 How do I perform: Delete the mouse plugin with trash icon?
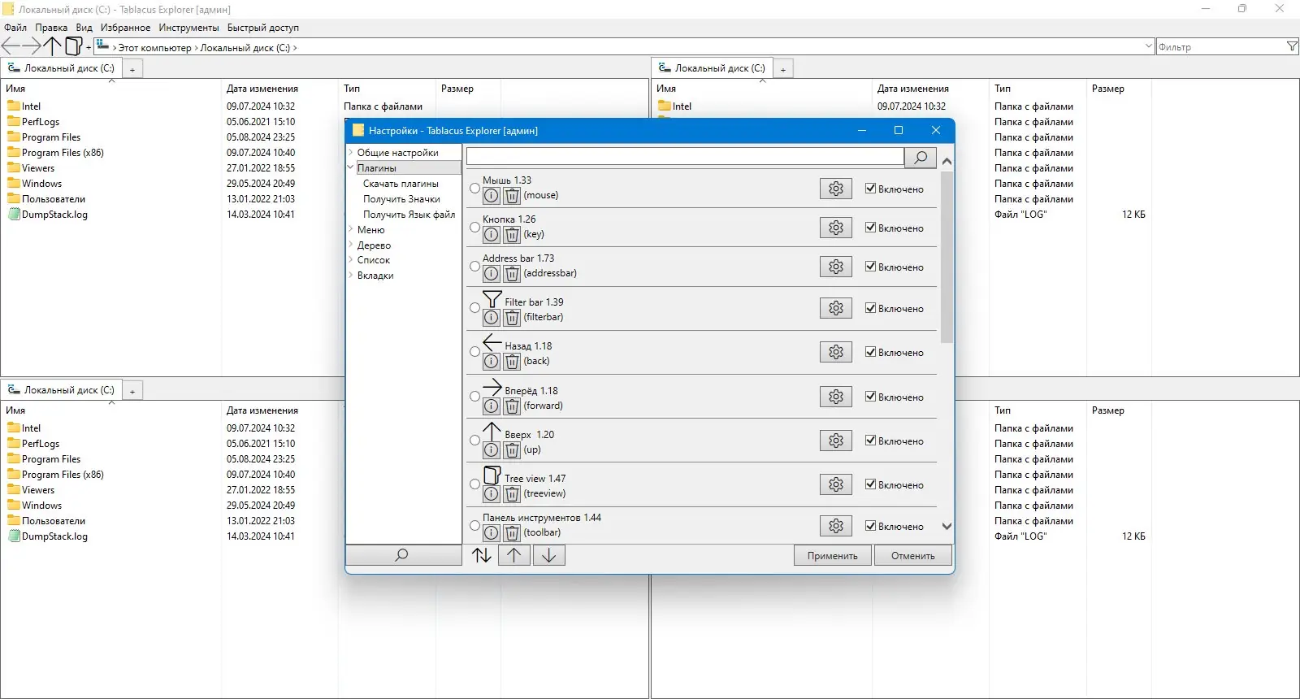pos(512,196)
